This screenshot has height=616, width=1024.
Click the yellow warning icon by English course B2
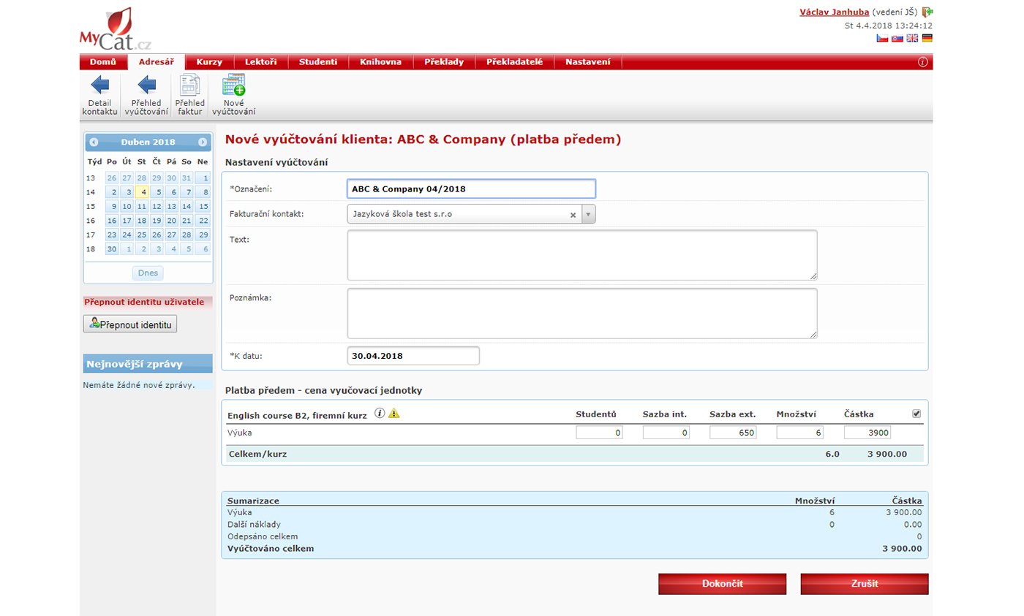coord(394,413)
